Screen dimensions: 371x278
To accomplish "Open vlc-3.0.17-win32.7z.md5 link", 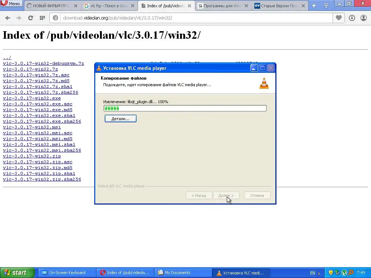I will pos(36,81).
